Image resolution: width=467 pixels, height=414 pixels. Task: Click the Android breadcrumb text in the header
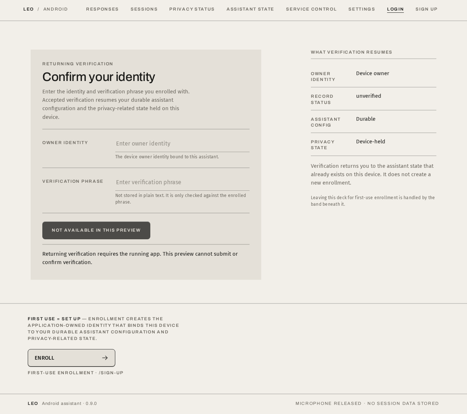(55, 9)
